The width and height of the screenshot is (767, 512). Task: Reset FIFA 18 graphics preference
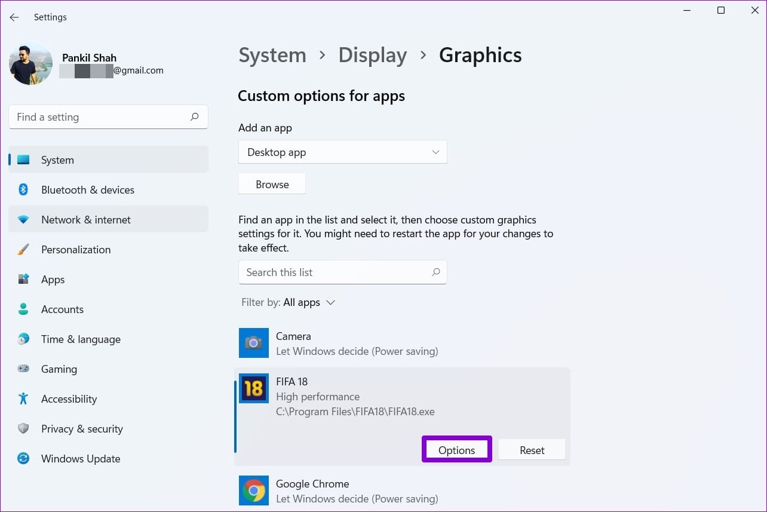pyautogui.click(x=531, y=450)
